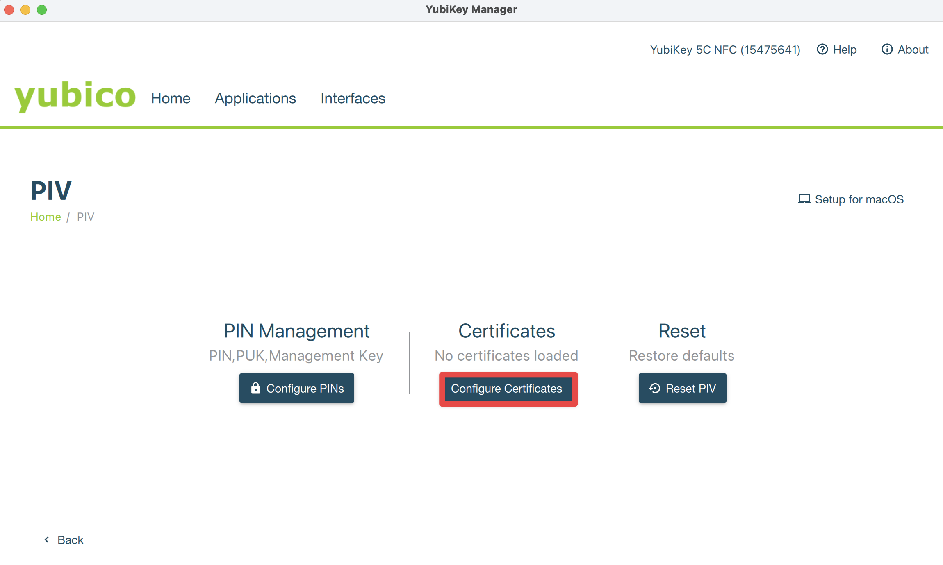This screenshot has width=943, height=565.
Task: Click the Help link text
Action: click(845, 50)
